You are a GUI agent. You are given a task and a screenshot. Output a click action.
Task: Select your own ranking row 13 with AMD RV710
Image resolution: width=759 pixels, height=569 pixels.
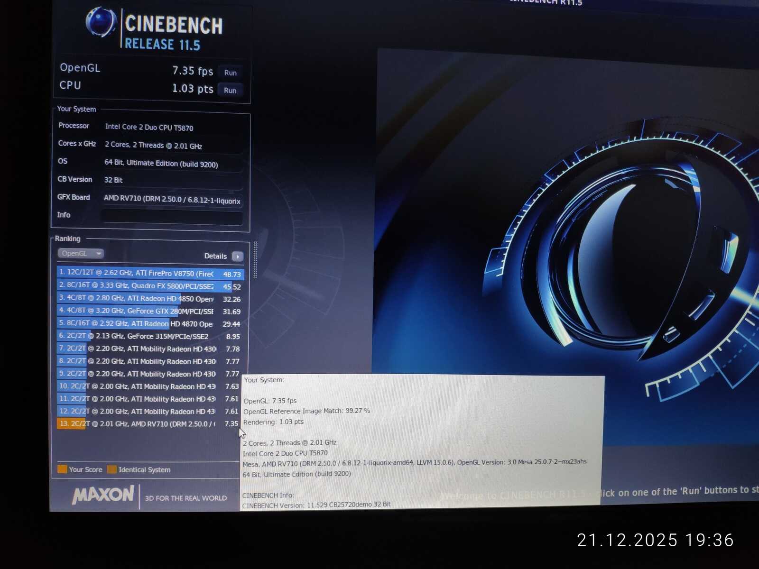[x=149, y=423]
